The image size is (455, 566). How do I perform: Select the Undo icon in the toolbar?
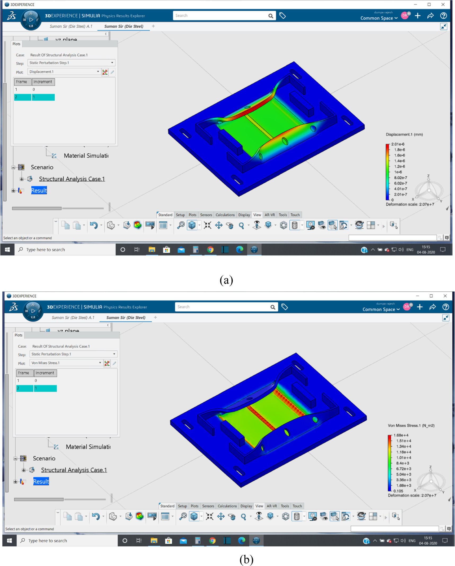pyautogui.click(x=94, y=226)
